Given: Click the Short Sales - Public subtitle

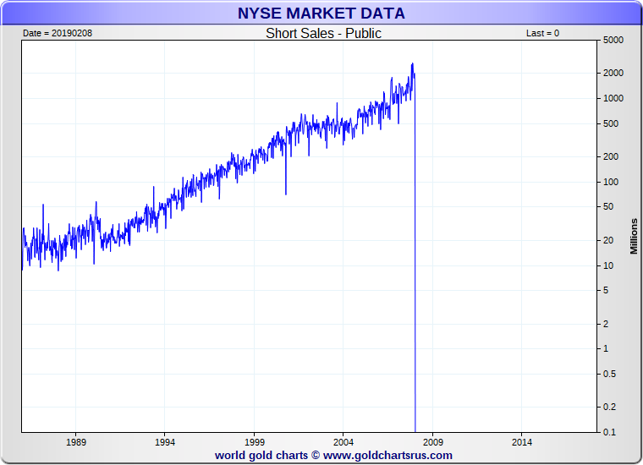Looking at the screenshot, I should tap(323, 33).
